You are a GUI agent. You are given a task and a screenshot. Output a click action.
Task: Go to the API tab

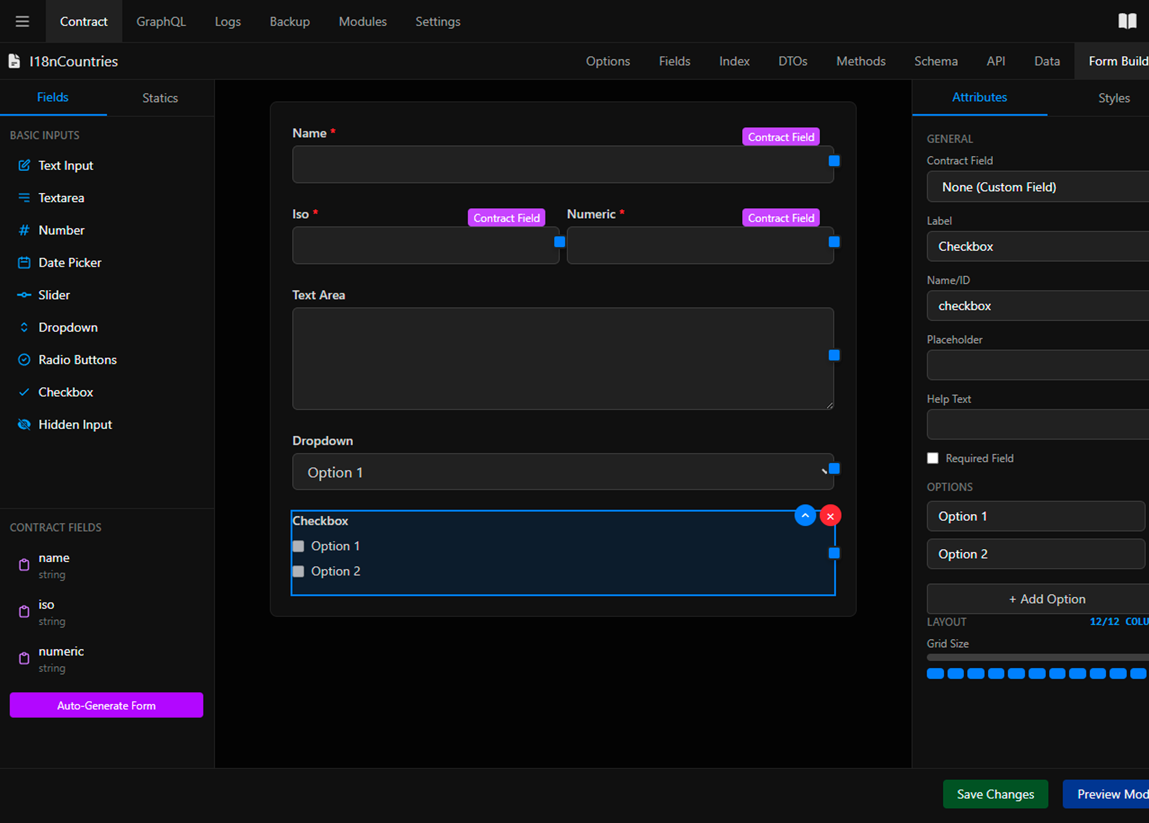point(995,61)
